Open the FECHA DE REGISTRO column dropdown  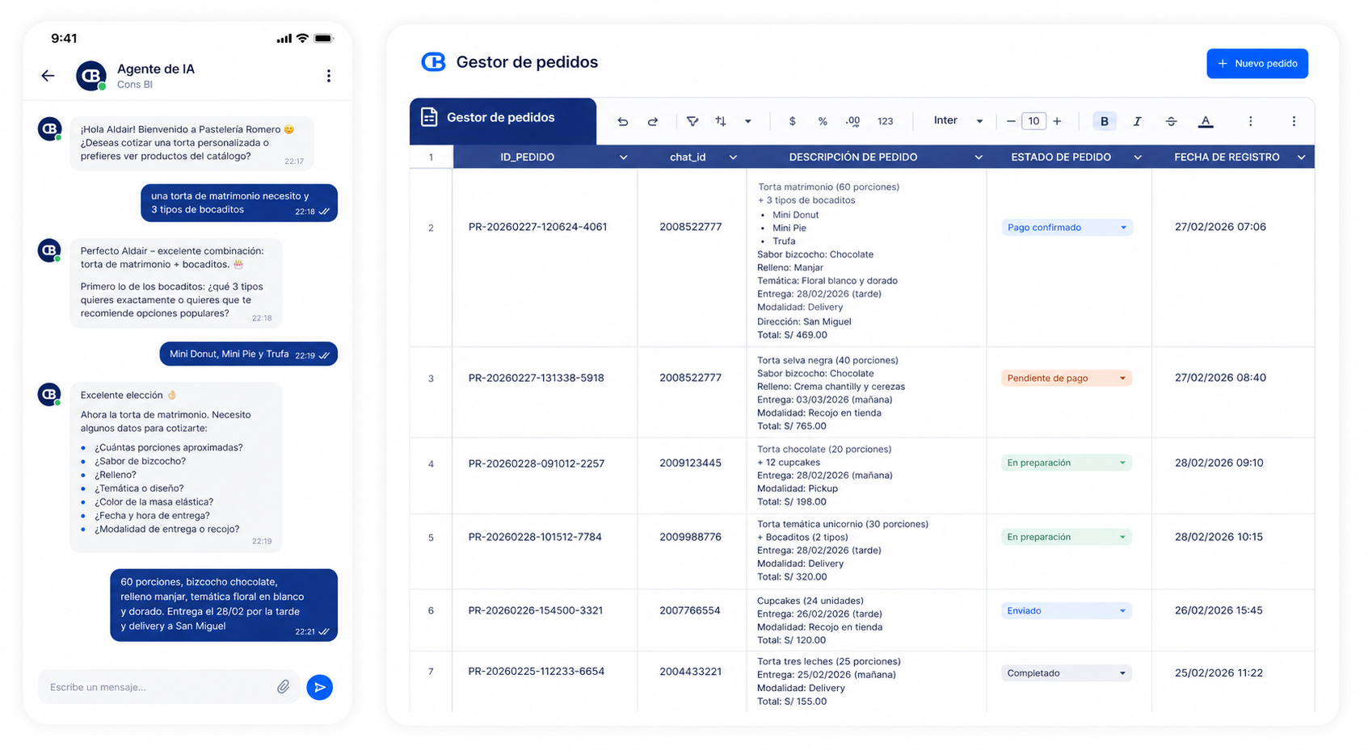point(1301,157)
